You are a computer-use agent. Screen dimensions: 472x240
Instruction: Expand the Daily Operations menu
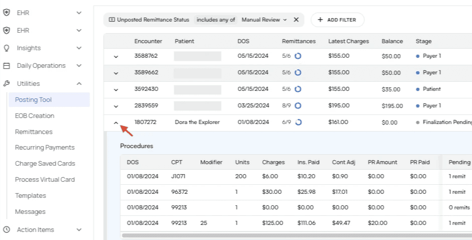79,66
